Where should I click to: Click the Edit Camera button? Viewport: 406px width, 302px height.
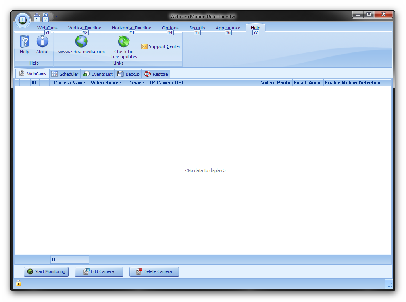point(99,271)
